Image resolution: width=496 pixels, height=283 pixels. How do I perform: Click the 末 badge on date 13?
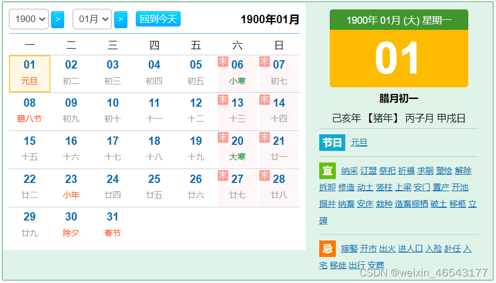tap(223, 99)
